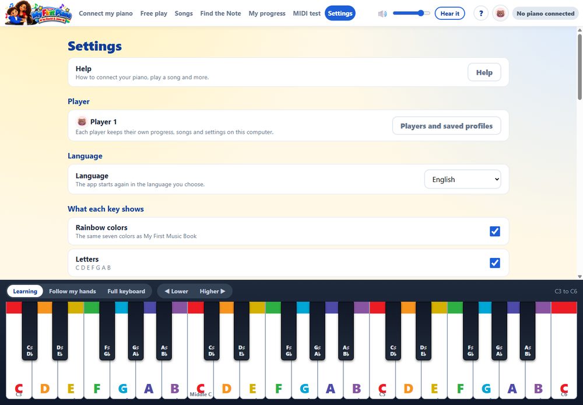Viewport: 583px width, 405px height.
Task: Click the C3 to C6 range label
Action: [566, 291]
